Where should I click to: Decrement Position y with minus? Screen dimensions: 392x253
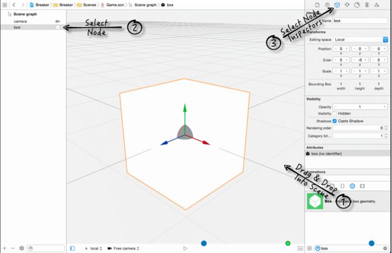(354, 49)
